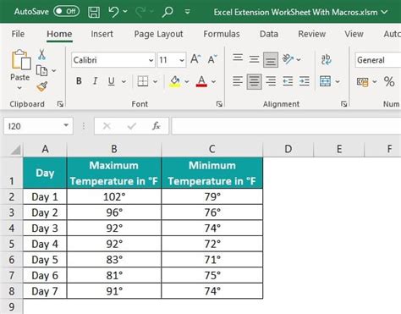Open Alignment group dialog launcher
Viewport: 401px width, 314px height.
point(343,104)
